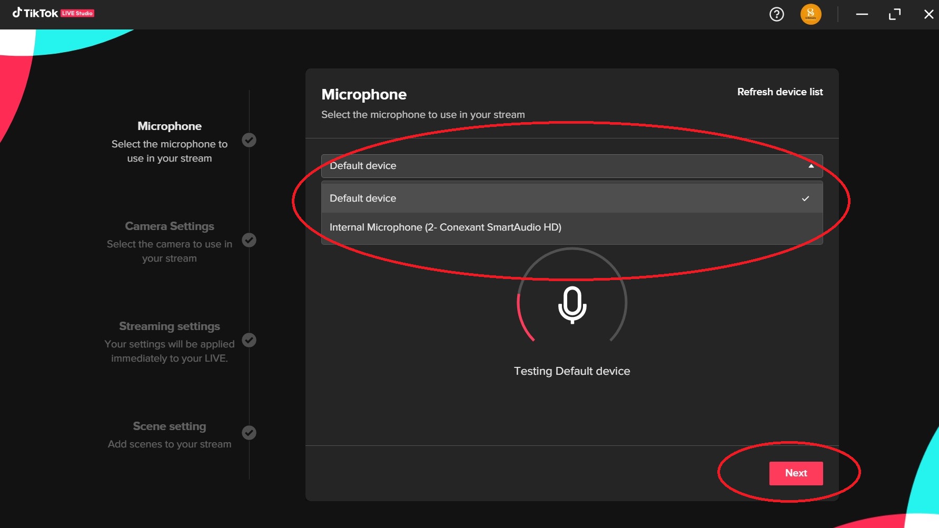Viewport: 939px width, 528px height.
Task: Click the Microphone step checkmark icon
Action: coord(249,140)
